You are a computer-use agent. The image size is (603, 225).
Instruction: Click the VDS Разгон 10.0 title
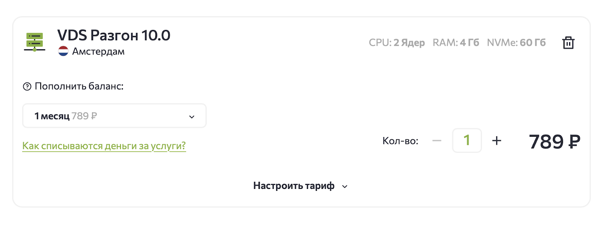click(114, 35)
